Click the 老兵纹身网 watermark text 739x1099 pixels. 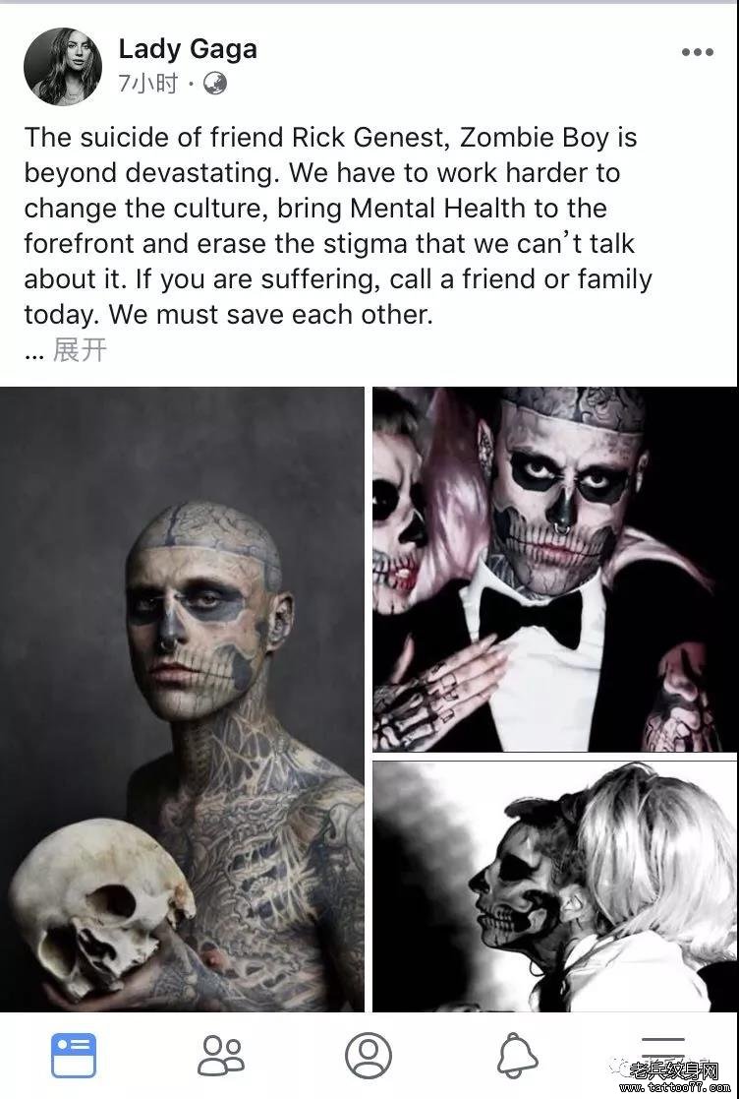(x=674, y=1069)
